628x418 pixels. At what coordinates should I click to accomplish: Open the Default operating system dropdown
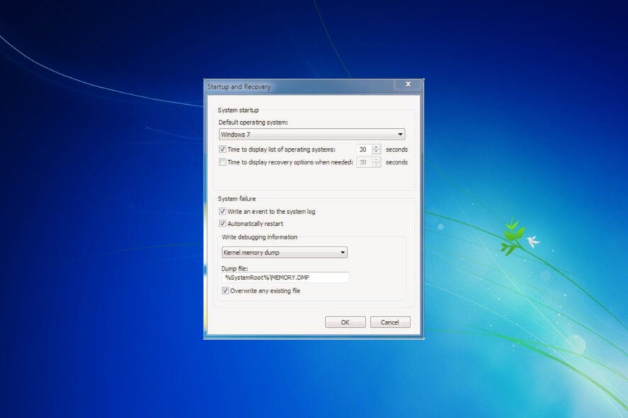[x=312, y=134]
